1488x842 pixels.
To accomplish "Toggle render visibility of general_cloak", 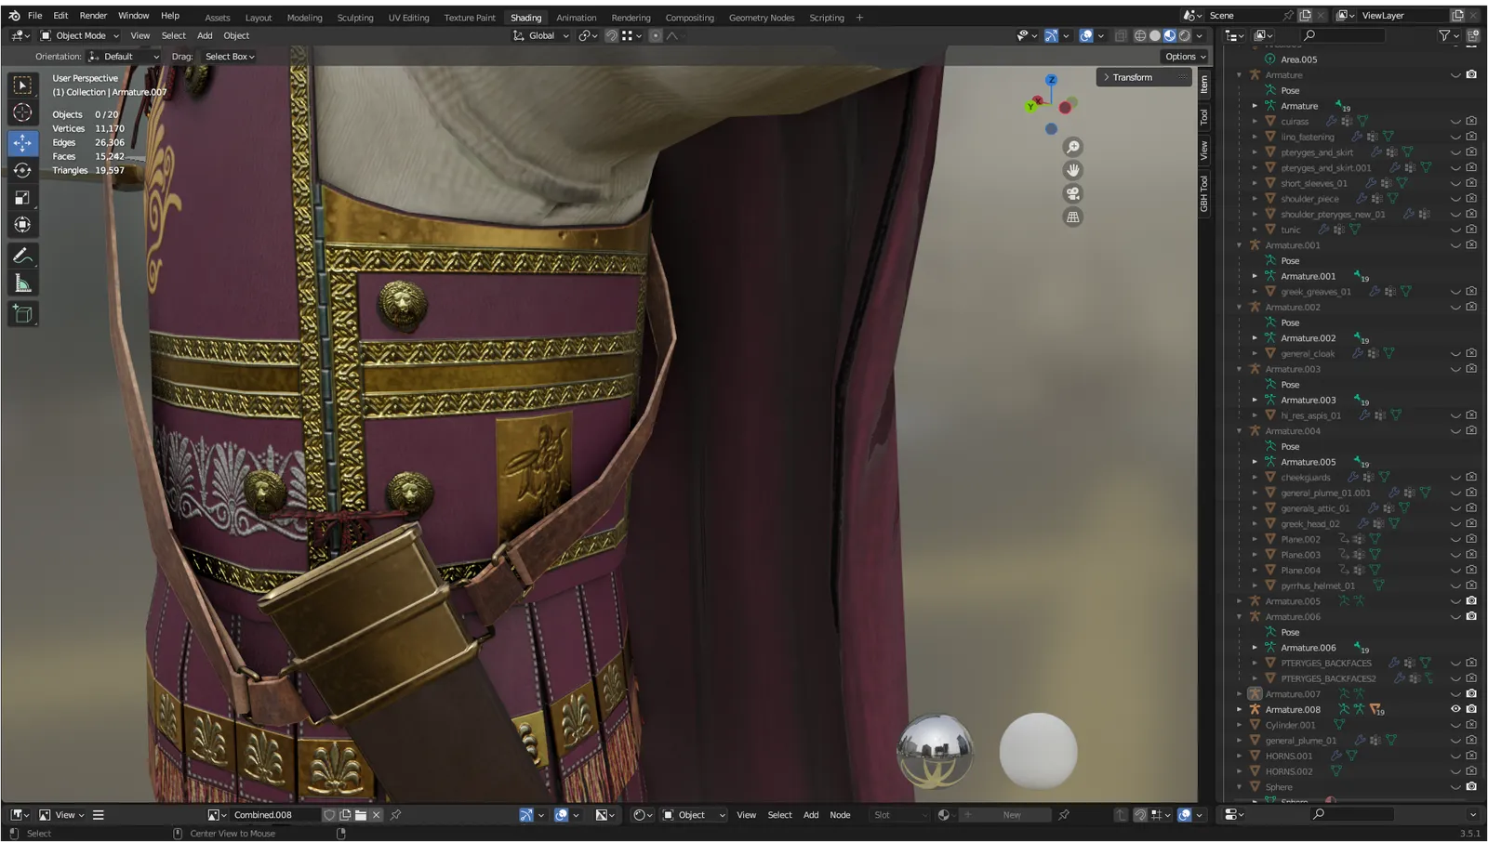I will (x=1471, y=353).
